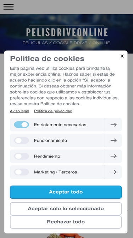Expand Estrictamente necesarias details arrow
The width and height of the screenshot is (133, 238).
[x=113, y=125]
